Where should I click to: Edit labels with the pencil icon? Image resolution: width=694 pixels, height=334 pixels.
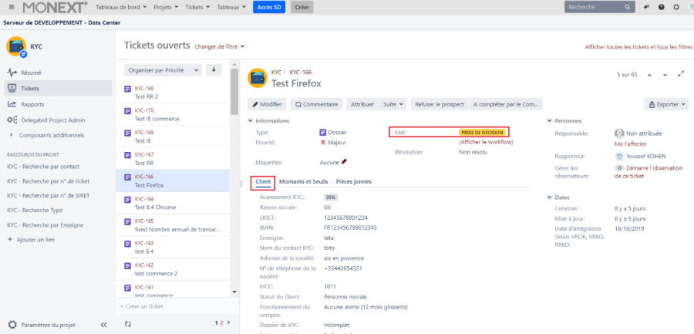point(344,163)
